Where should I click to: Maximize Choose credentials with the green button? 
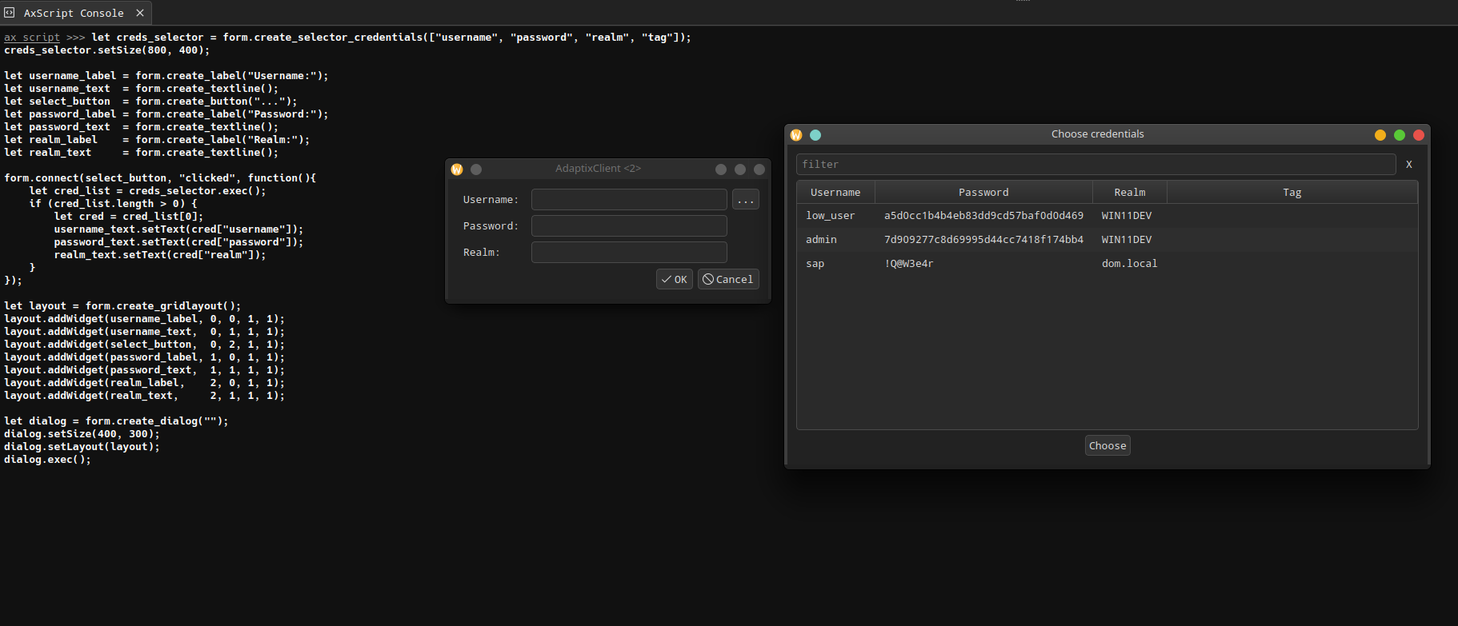point(1400,135)
